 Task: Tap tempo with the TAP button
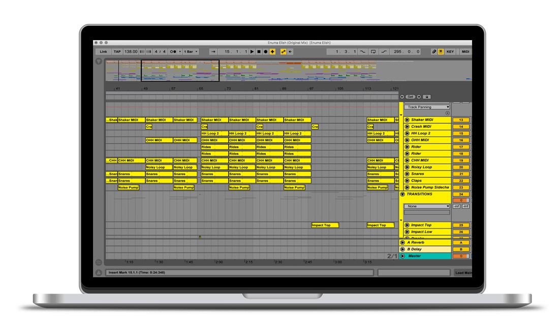point(117,52)
